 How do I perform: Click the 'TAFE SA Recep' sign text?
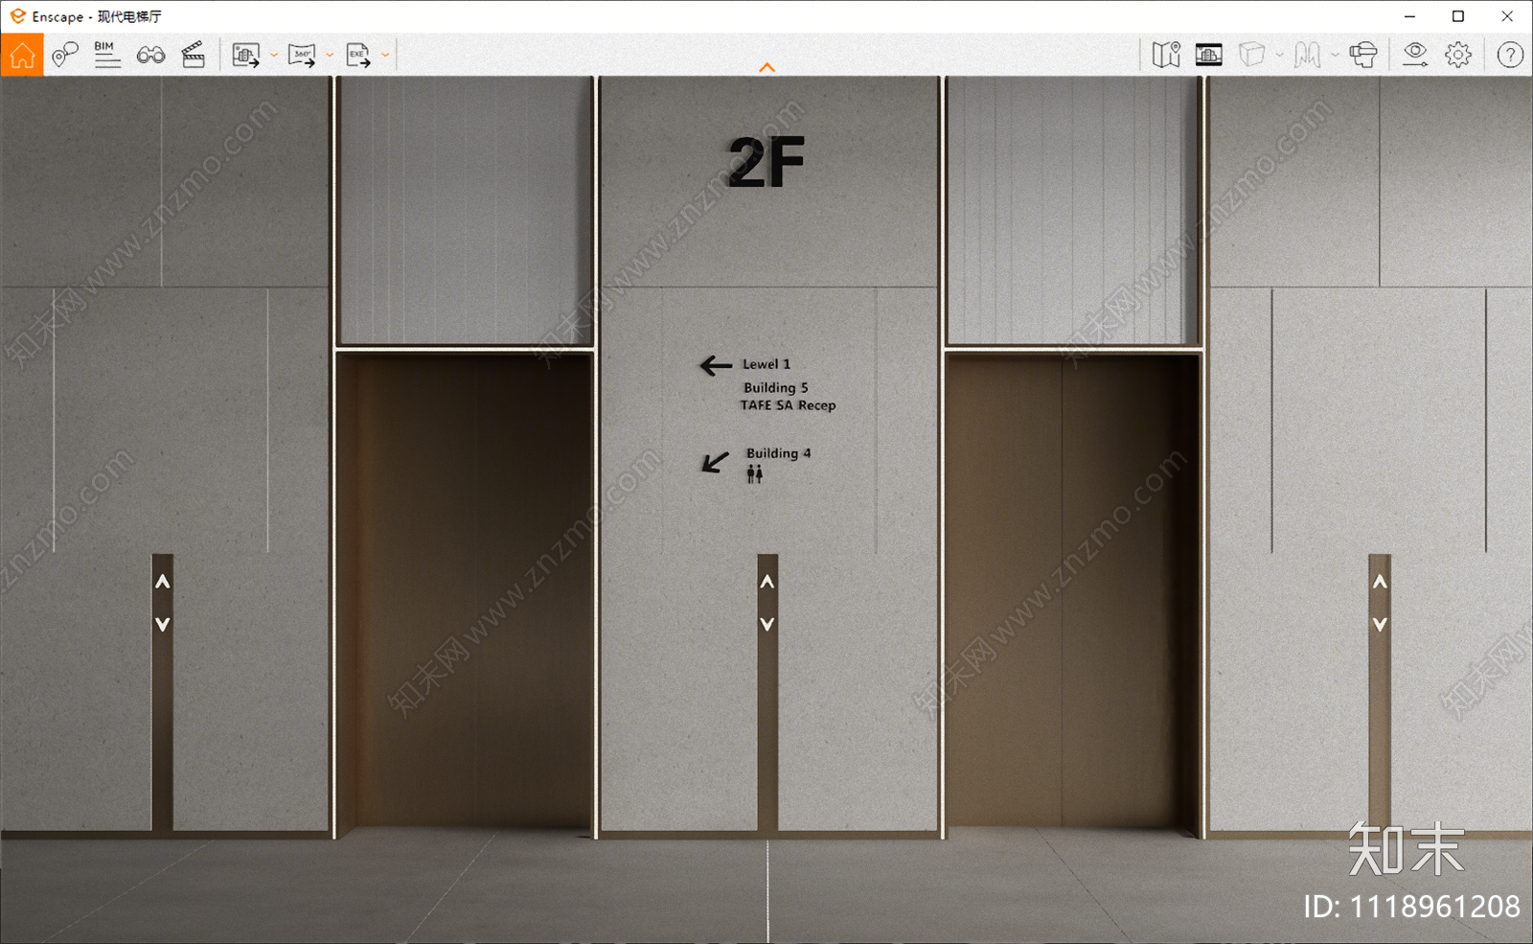(x=788, y=405)
